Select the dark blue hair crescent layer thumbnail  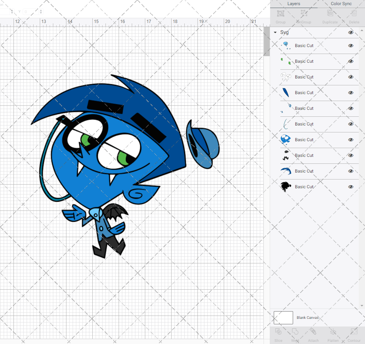[286, 171]
